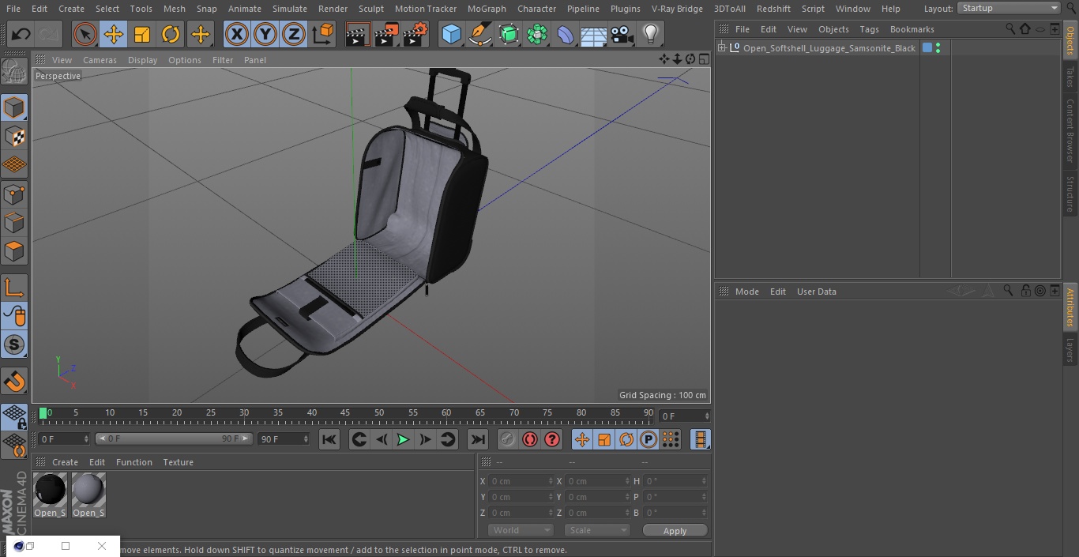Viewport: 1079px width, 557px height.
Task: Add a Bend deformer
Action: [566, 34]
